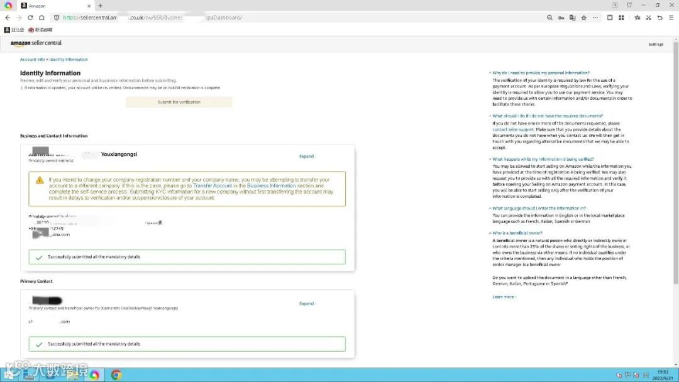
Task: Open the browser hamburger menu
Action: pos(671,18)
